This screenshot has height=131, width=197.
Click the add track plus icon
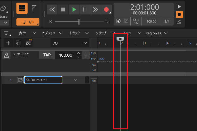pyautogui.click(x=8, y=43)
